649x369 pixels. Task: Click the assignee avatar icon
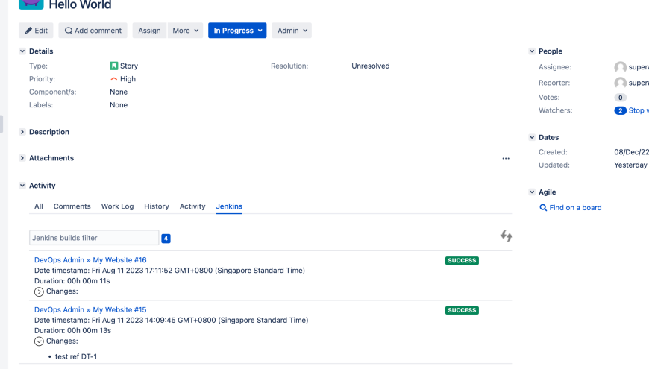pyautogui.click(x=620, y=67)
